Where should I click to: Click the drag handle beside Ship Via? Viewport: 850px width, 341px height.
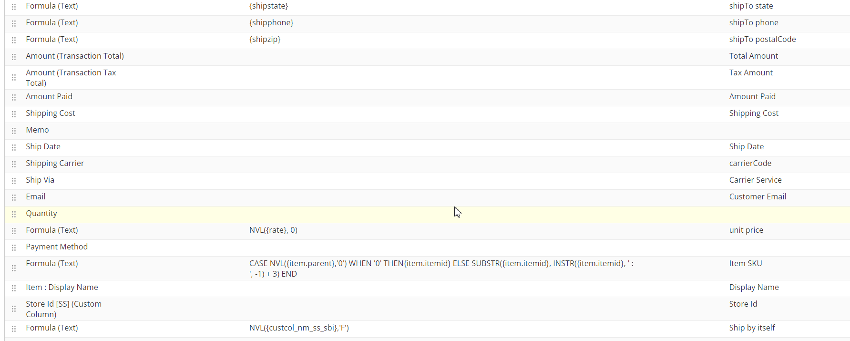coord(14,181)
